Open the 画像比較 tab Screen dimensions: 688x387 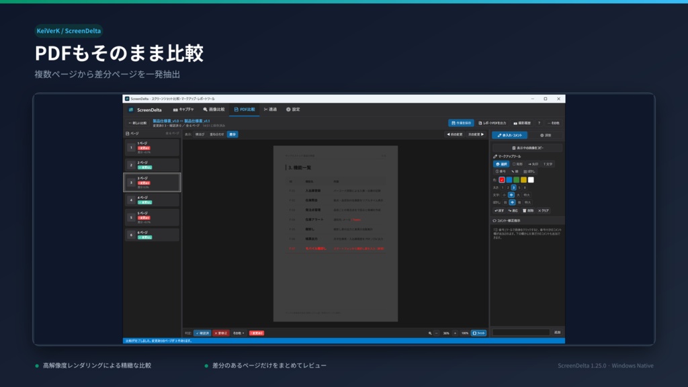(214, 110)
